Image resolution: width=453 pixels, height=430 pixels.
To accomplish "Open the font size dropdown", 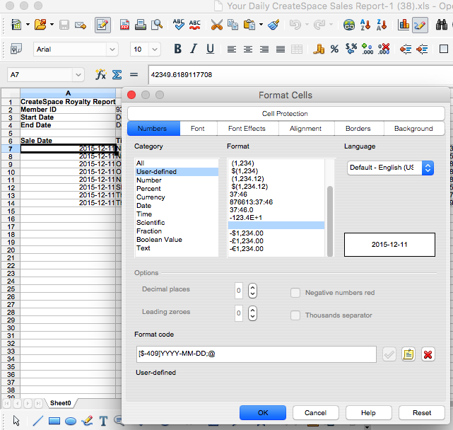I will (155, 50).
